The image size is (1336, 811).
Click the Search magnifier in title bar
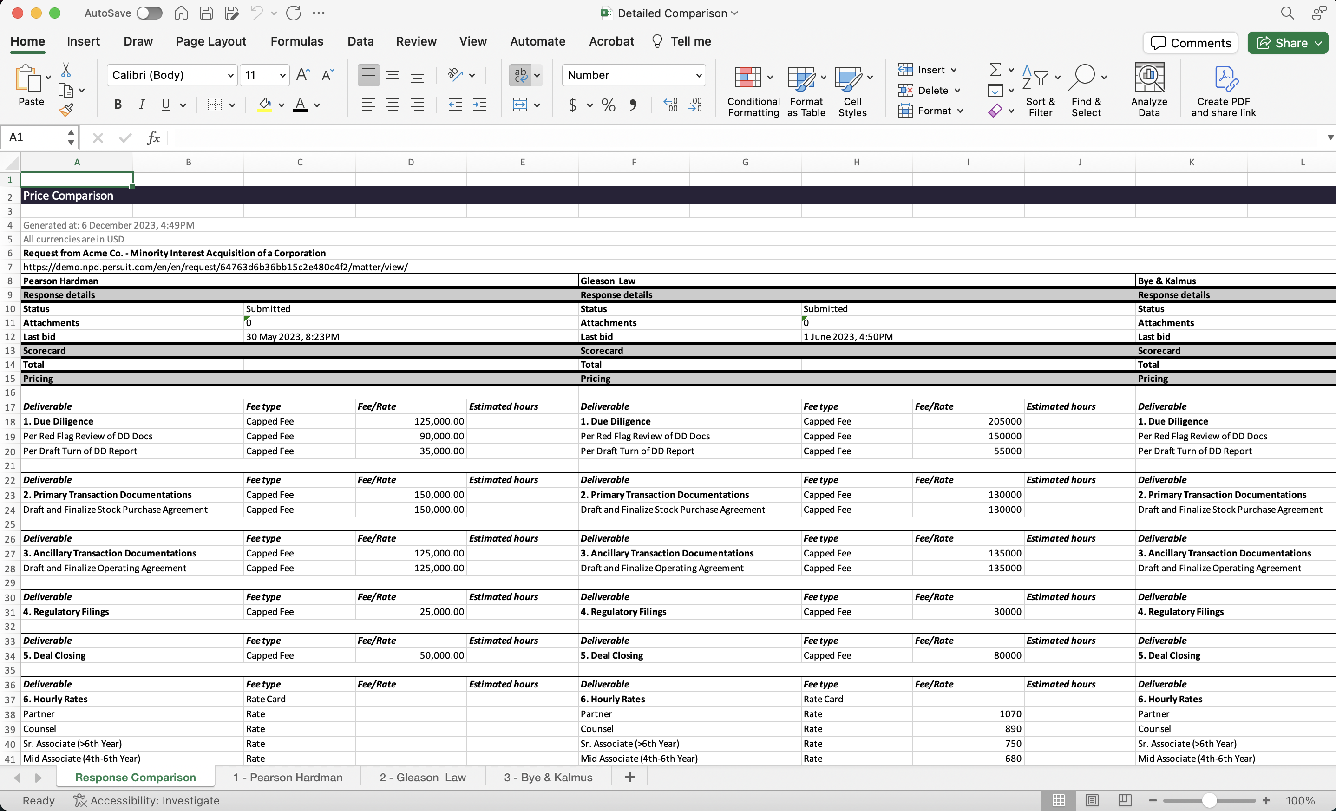pyautogui.click(x=1287, y=13)
